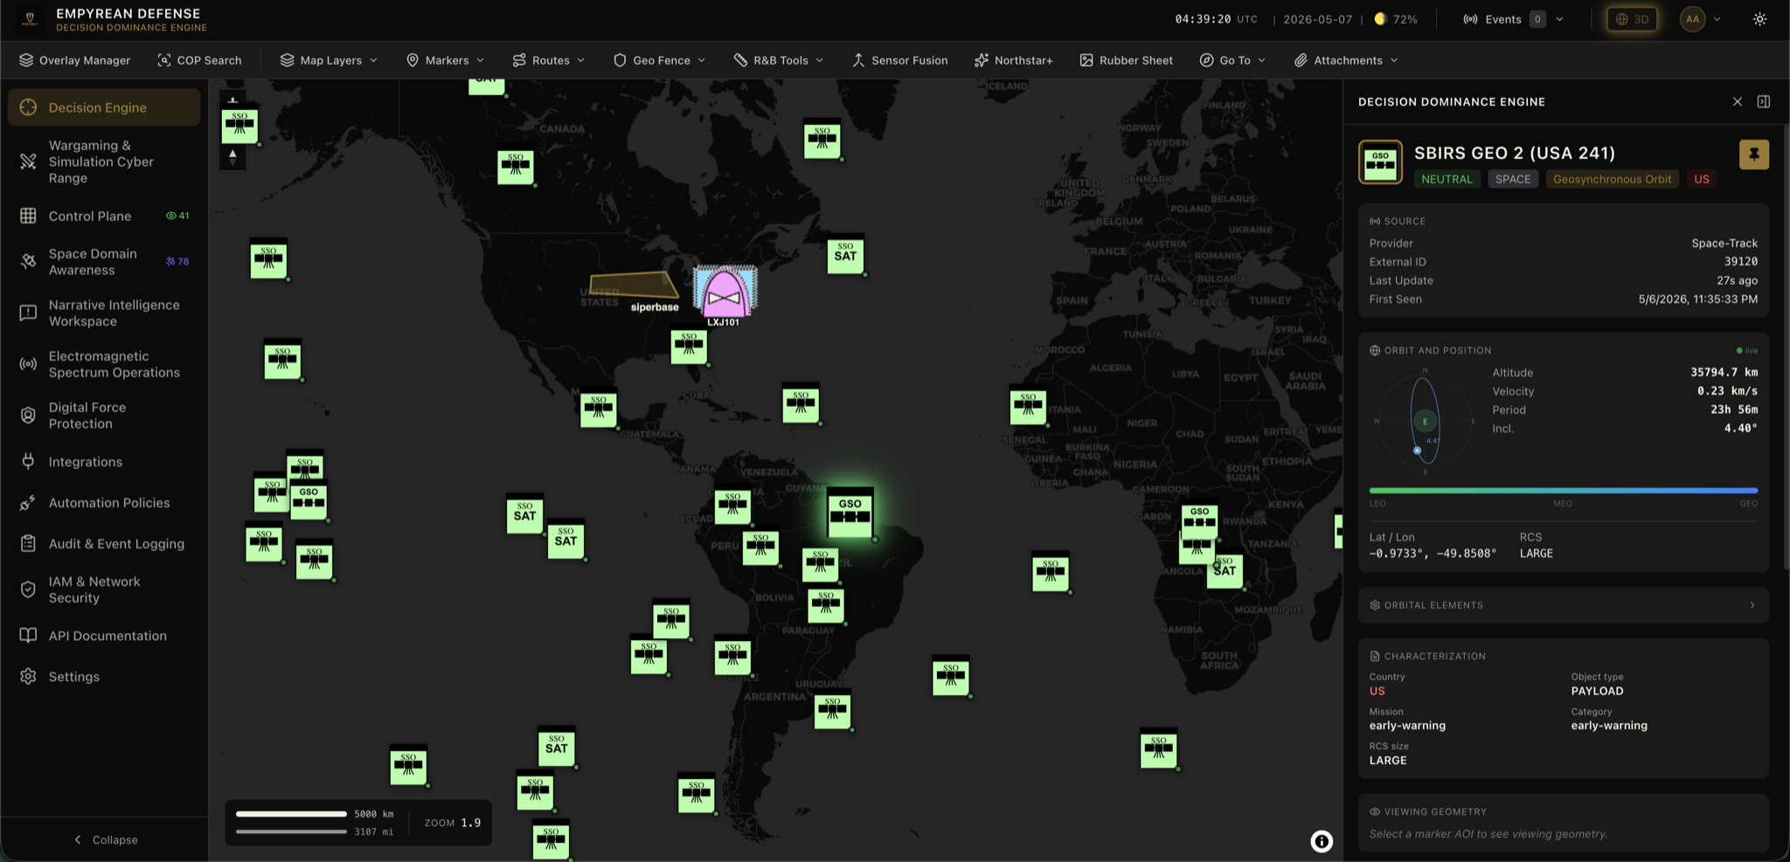Select siperbase geofence polygon
This screenshot has width=1790, height=862.
633,285
